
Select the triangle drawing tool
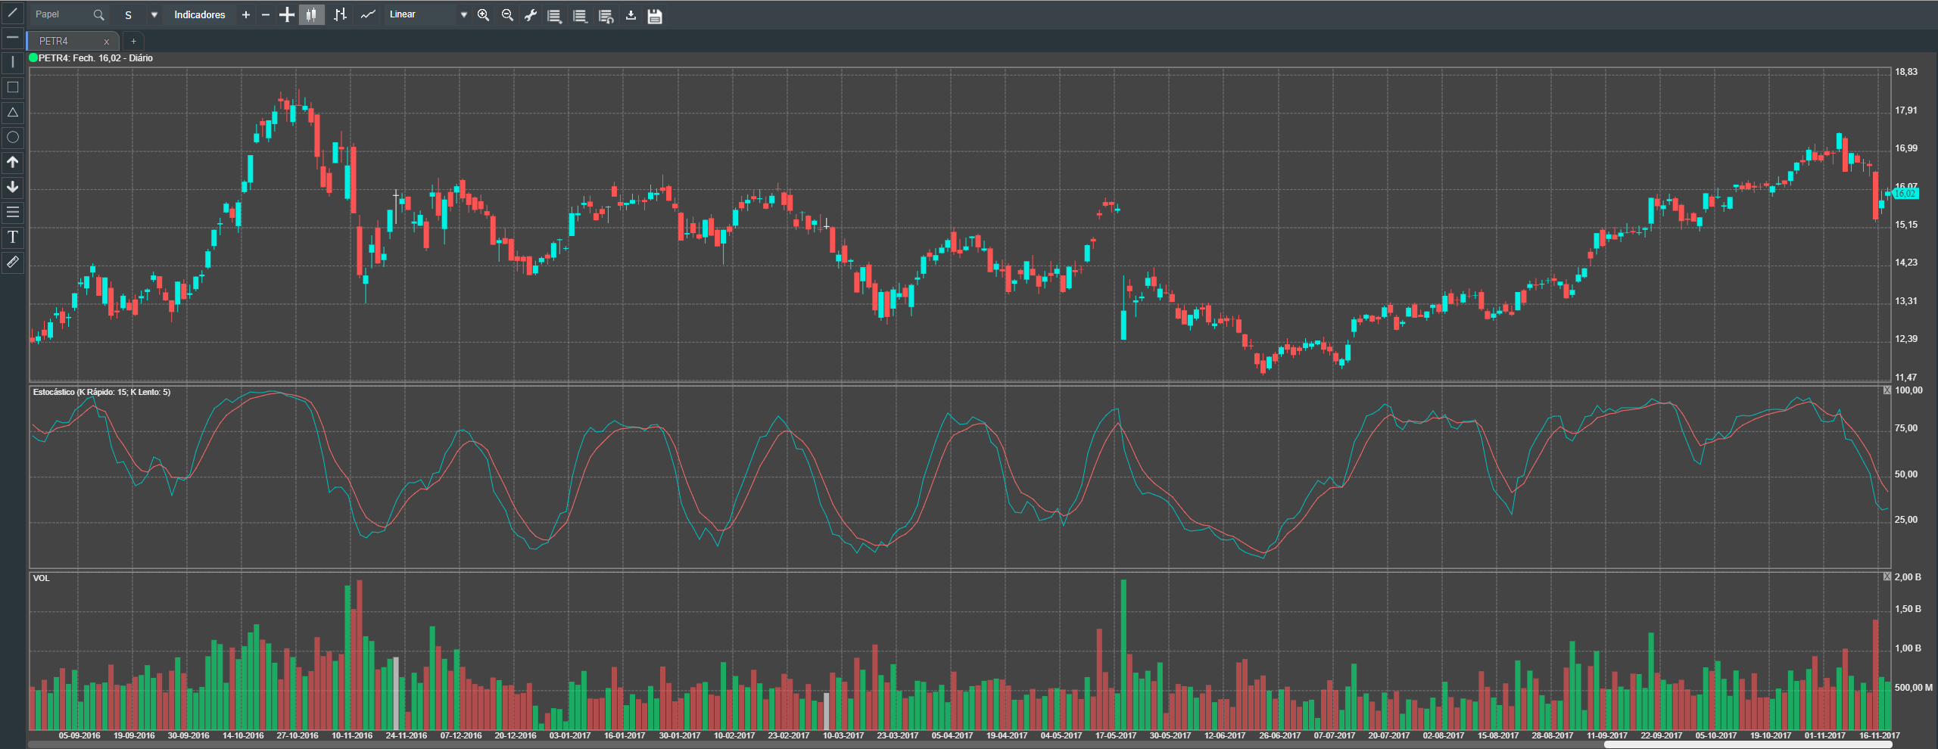click(x=12, y=112)
